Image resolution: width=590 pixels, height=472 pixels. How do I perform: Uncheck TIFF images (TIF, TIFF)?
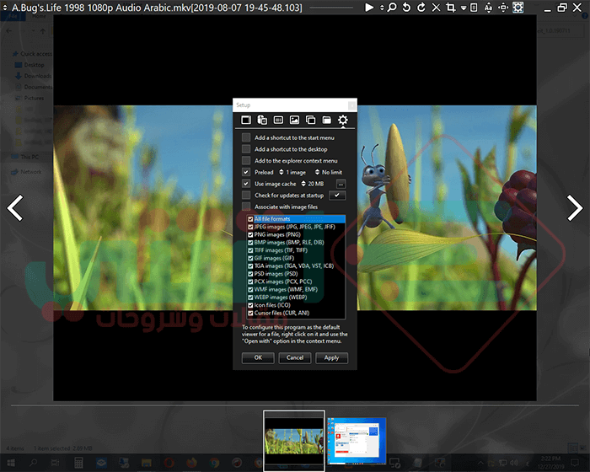coord(250,250)
